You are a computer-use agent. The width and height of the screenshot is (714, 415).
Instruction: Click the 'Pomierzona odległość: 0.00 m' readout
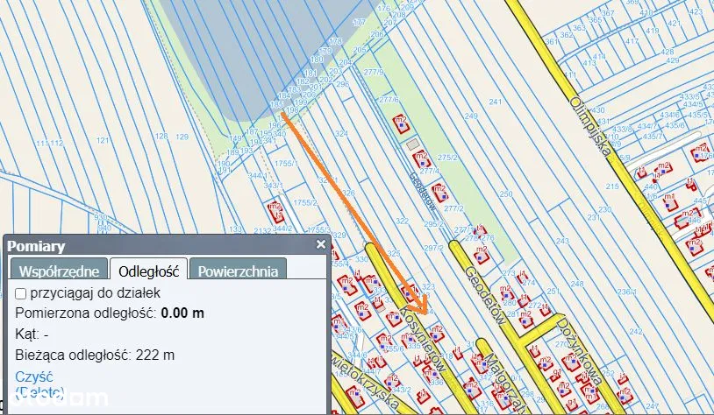[110, 313]
